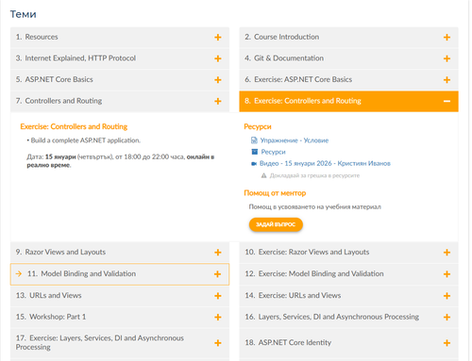
Task: Open the Ресурси download link
Action: [273, 152]
